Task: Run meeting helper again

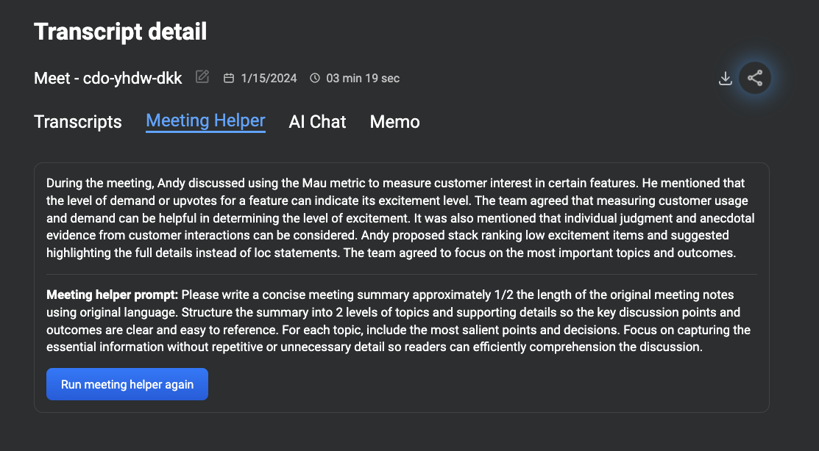Action: (x=127, y=384)
